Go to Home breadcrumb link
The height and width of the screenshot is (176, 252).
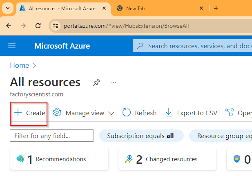tap(20, 65)
